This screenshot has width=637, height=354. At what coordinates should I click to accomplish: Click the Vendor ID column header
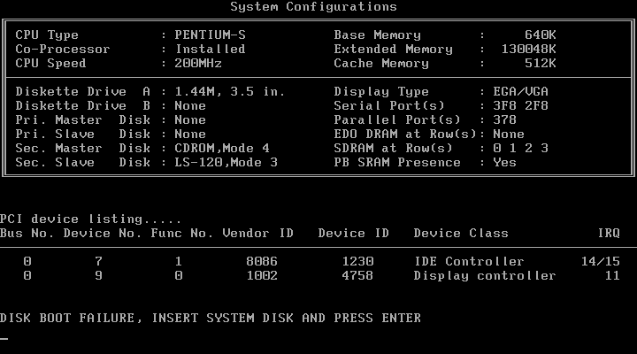point(257,234)
